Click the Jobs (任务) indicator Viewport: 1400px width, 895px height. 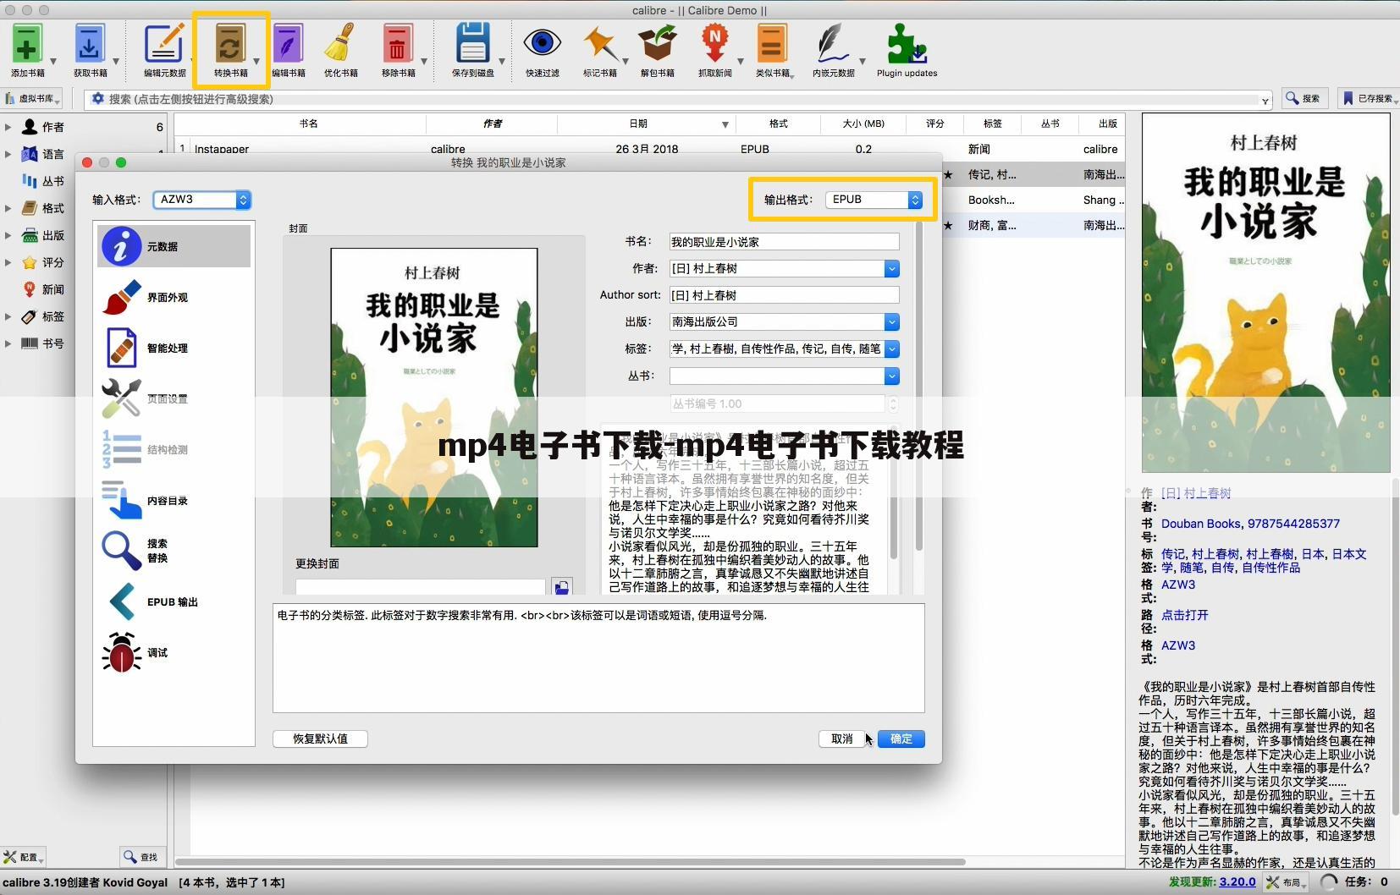point(1356,881)
